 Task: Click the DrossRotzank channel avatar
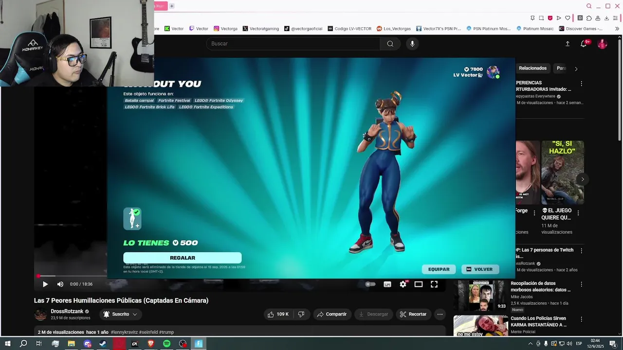[x=41, y=315]
